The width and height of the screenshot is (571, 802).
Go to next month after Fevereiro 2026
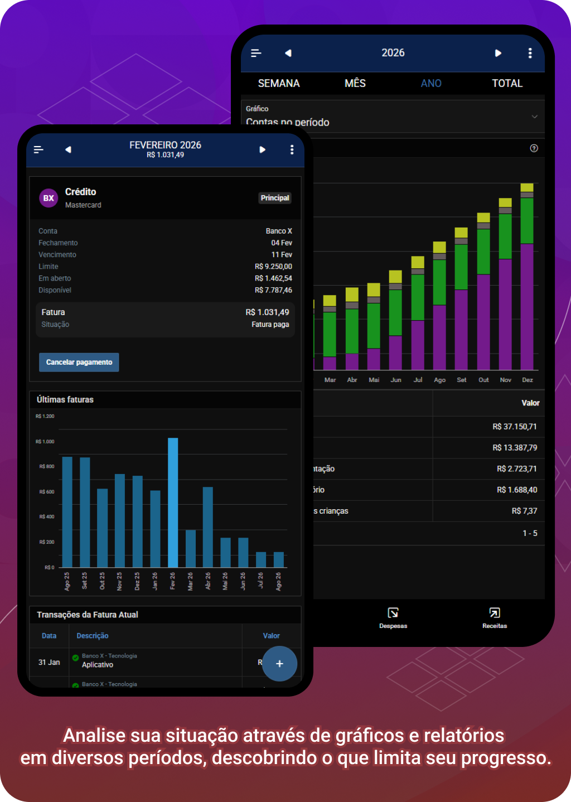pyautogui.click(x=262, y=149)
